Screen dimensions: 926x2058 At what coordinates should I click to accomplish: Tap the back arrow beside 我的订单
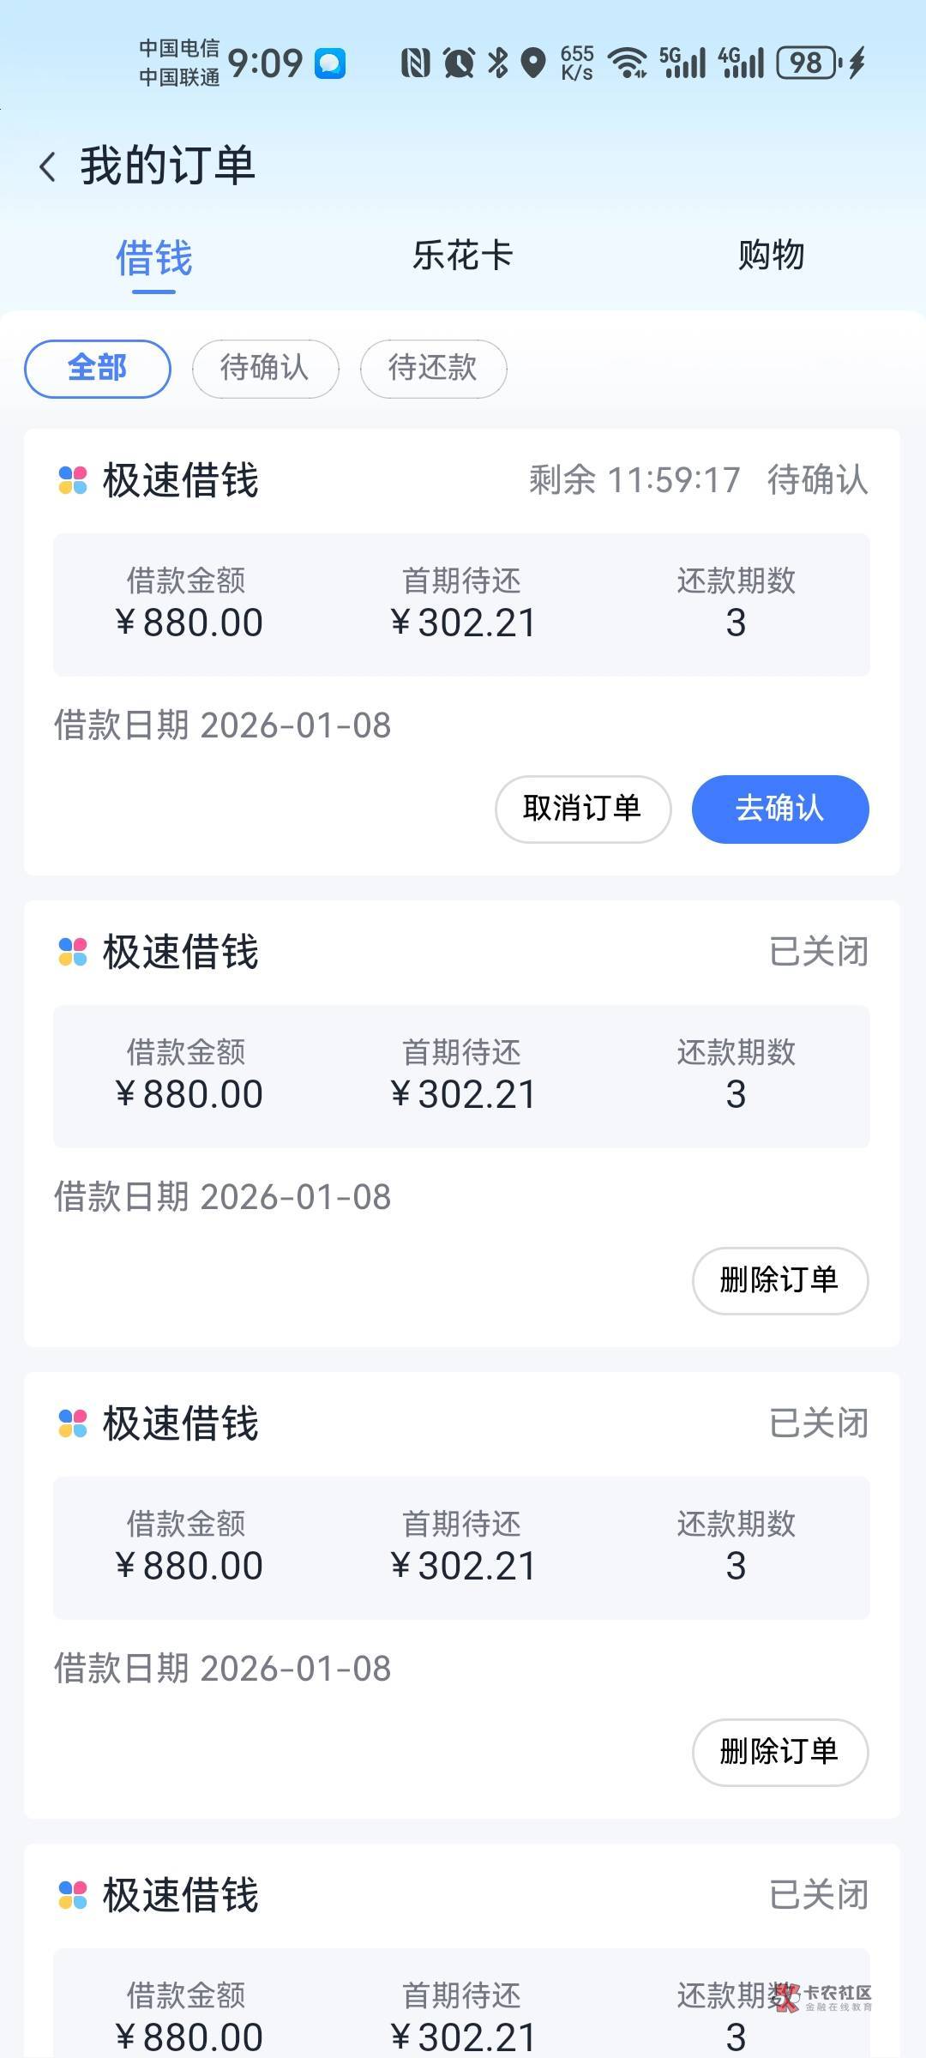point(48,166)
